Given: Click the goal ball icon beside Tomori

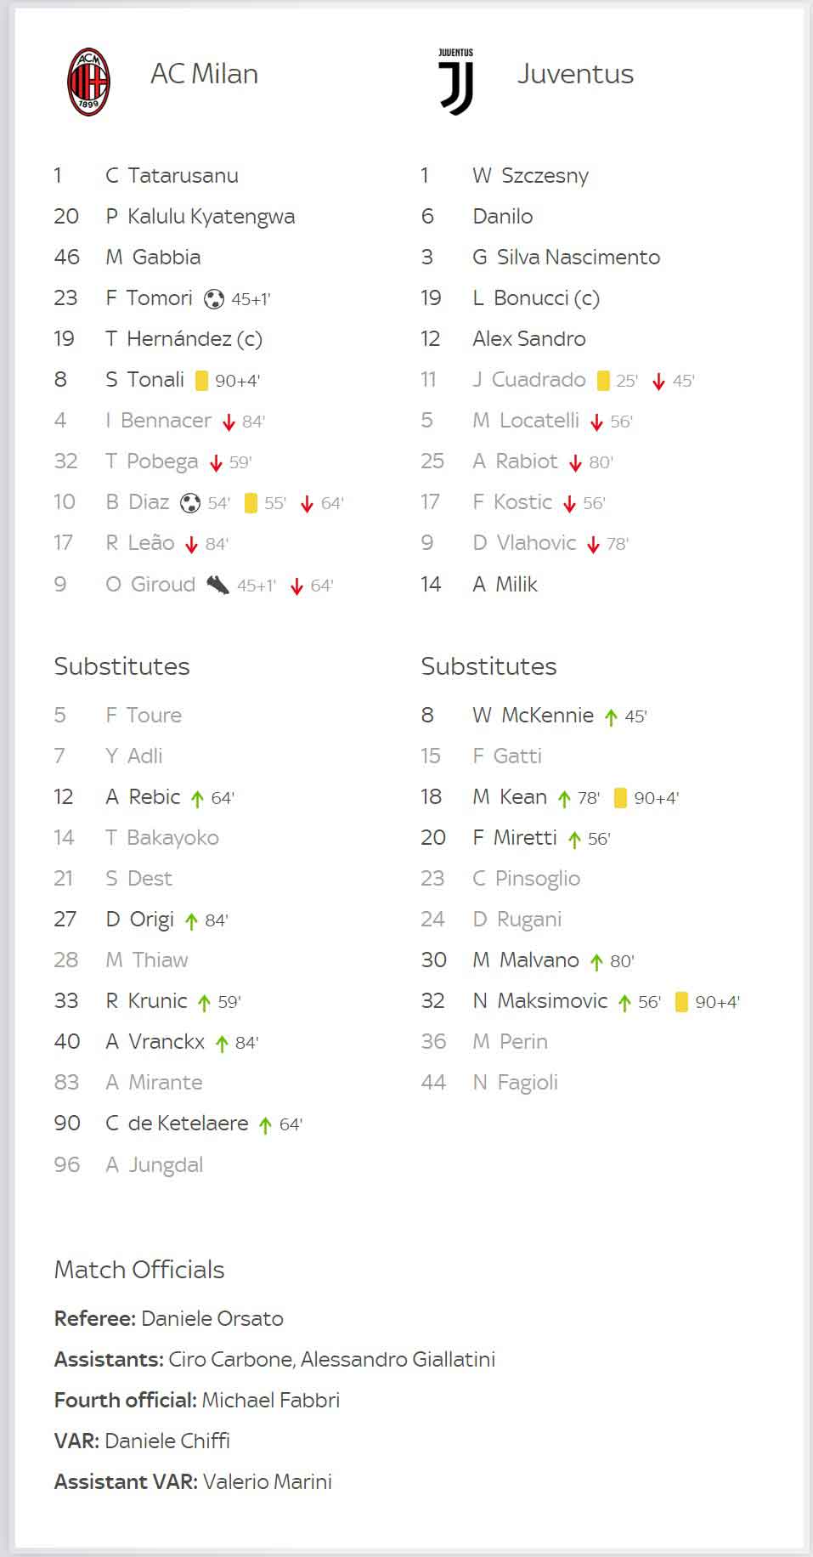Looking at the screenshot, I should (214, 298).
